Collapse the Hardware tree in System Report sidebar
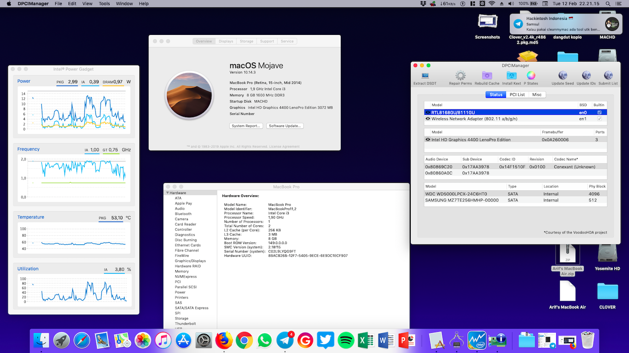629x353 pixels. coord(168,193)
